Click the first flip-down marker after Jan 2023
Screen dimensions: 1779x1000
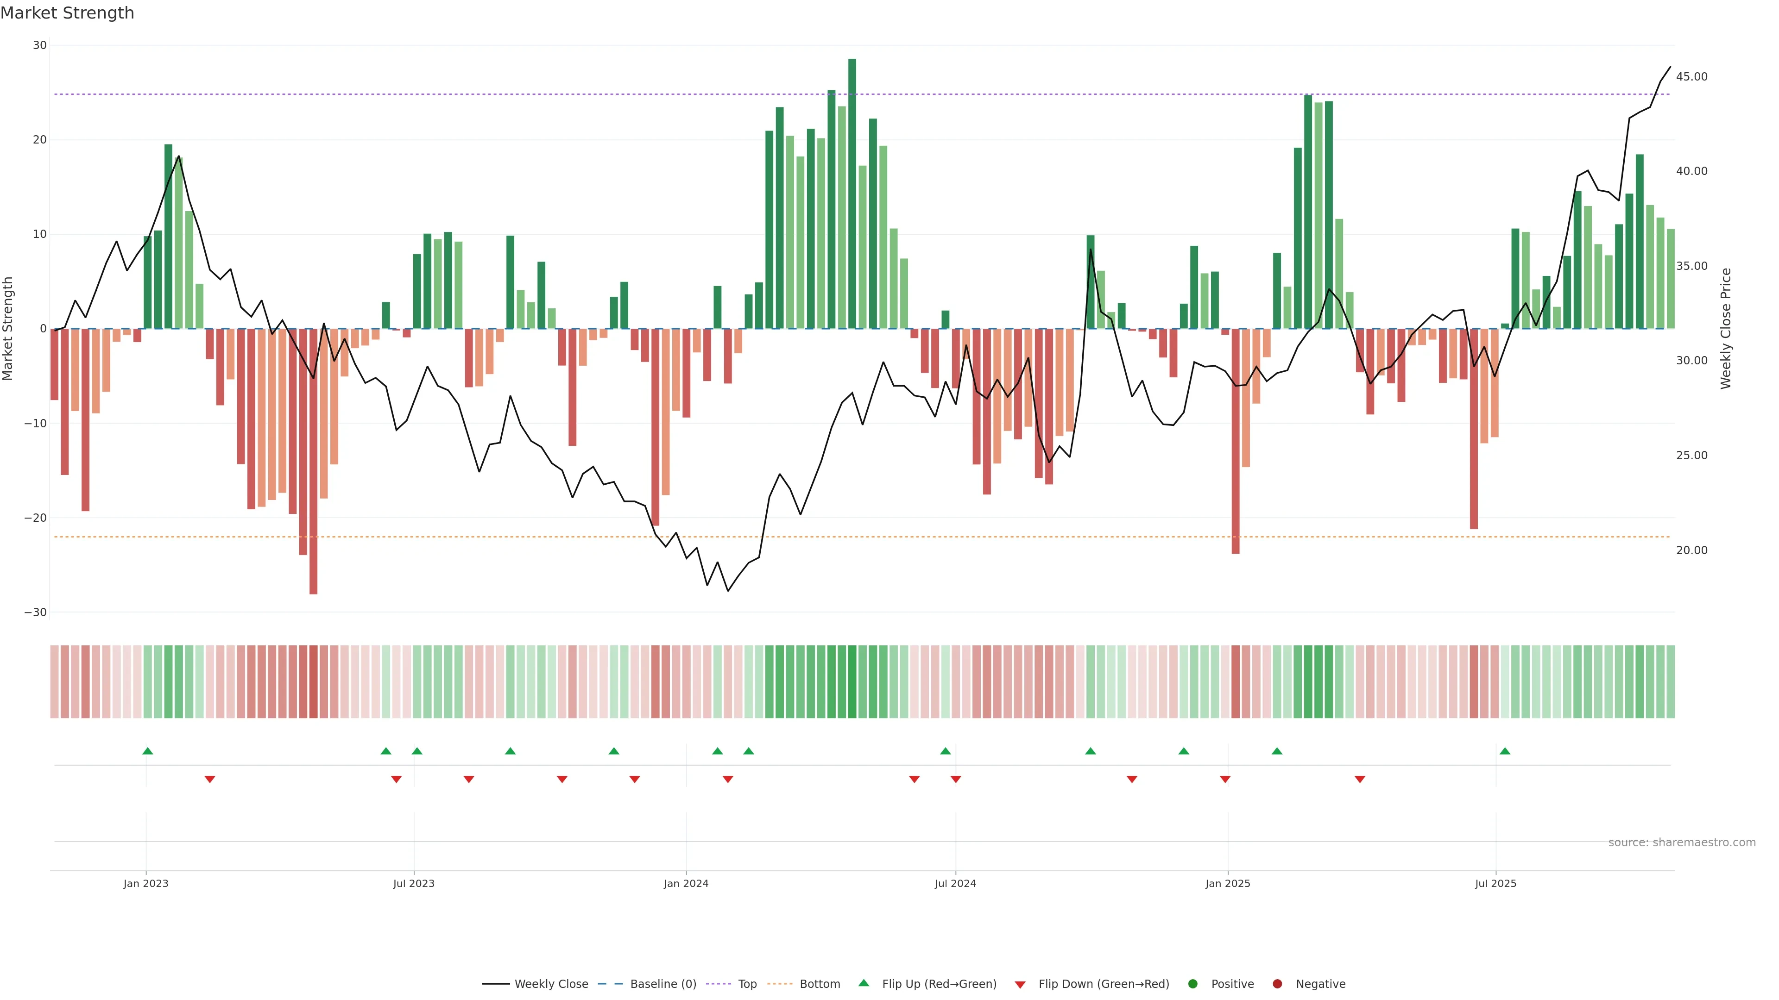pyautogui.click(x=210, y=779)
